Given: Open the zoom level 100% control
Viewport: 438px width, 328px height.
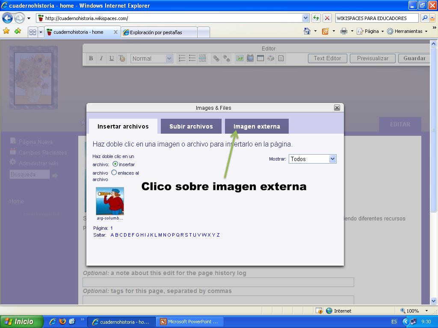Looking at the screenshot, I should (414, 311).
